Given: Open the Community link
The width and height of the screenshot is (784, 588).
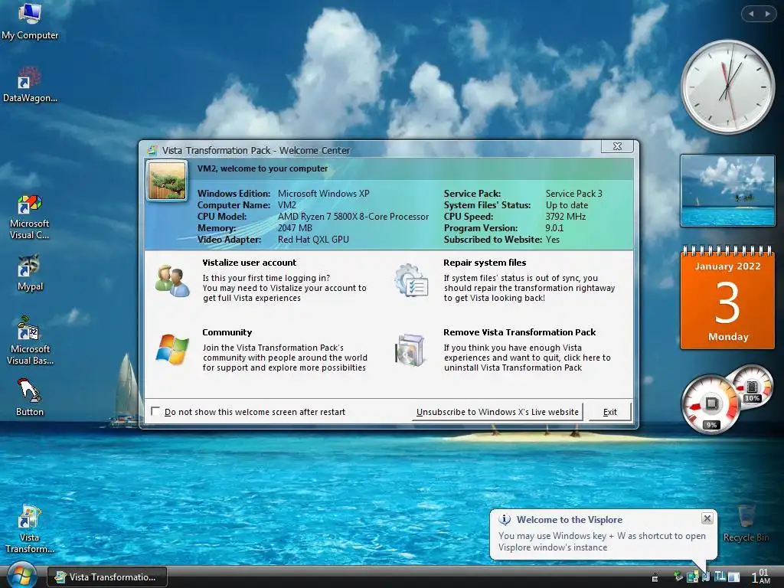Looking at the screenshot, I should click(x=227, y=332).
